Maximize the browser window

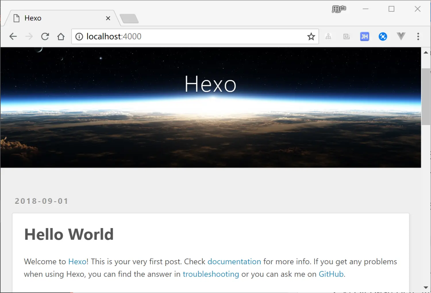tap(391, 9)
